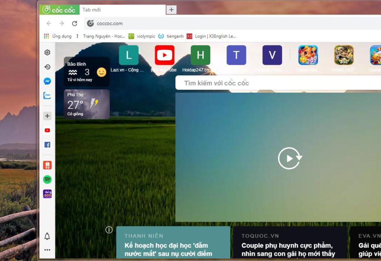
Task: Open TOQUOC.VN news article card
Action: 290,242
